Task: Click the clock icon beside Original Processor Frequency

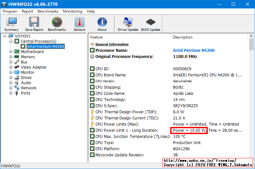Action: coord(92,57)
